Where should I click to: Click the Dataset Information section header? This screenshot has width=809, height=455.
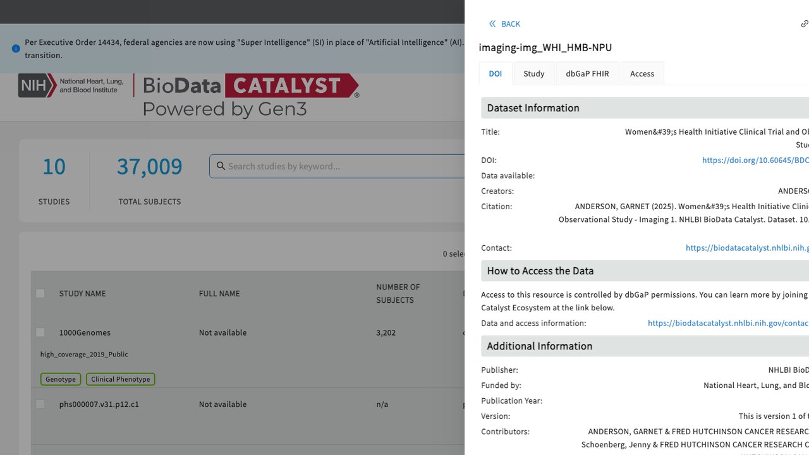(645, 108)
